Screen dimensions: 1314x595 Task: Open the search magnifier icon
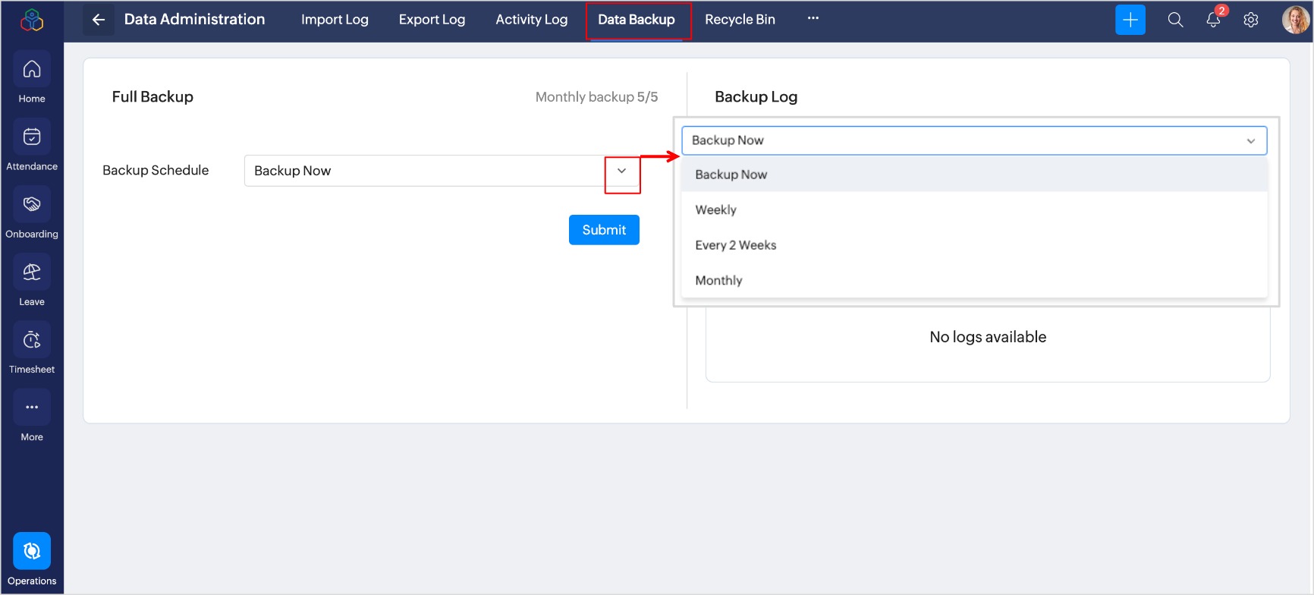(x=1175, y=20)
